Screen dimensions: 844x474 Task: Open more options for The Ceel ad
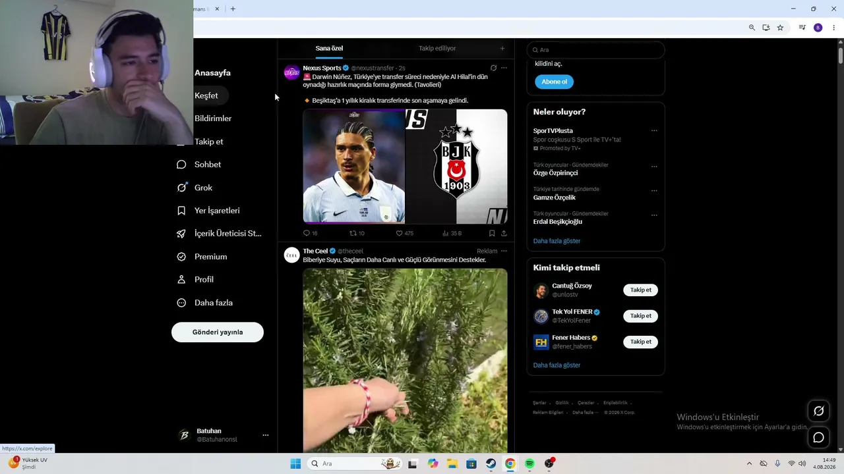tap(504, 251)
